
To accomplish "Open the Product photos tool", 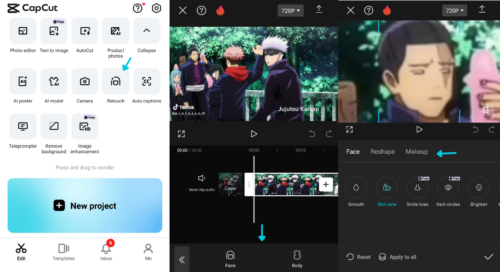I will point(116,31).
